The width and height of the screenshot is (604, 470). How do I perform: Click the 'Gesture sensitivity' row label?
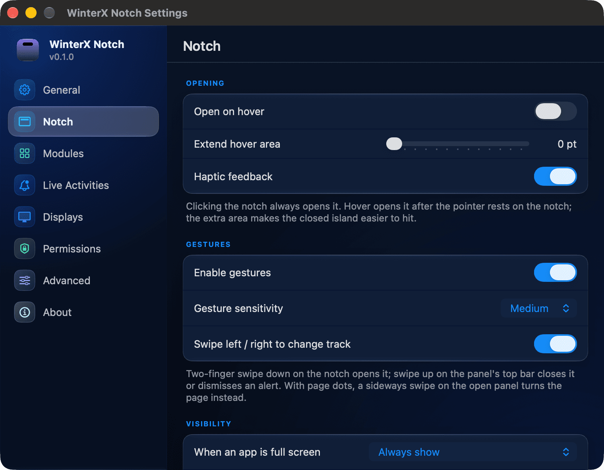click(x=238, y=308)
